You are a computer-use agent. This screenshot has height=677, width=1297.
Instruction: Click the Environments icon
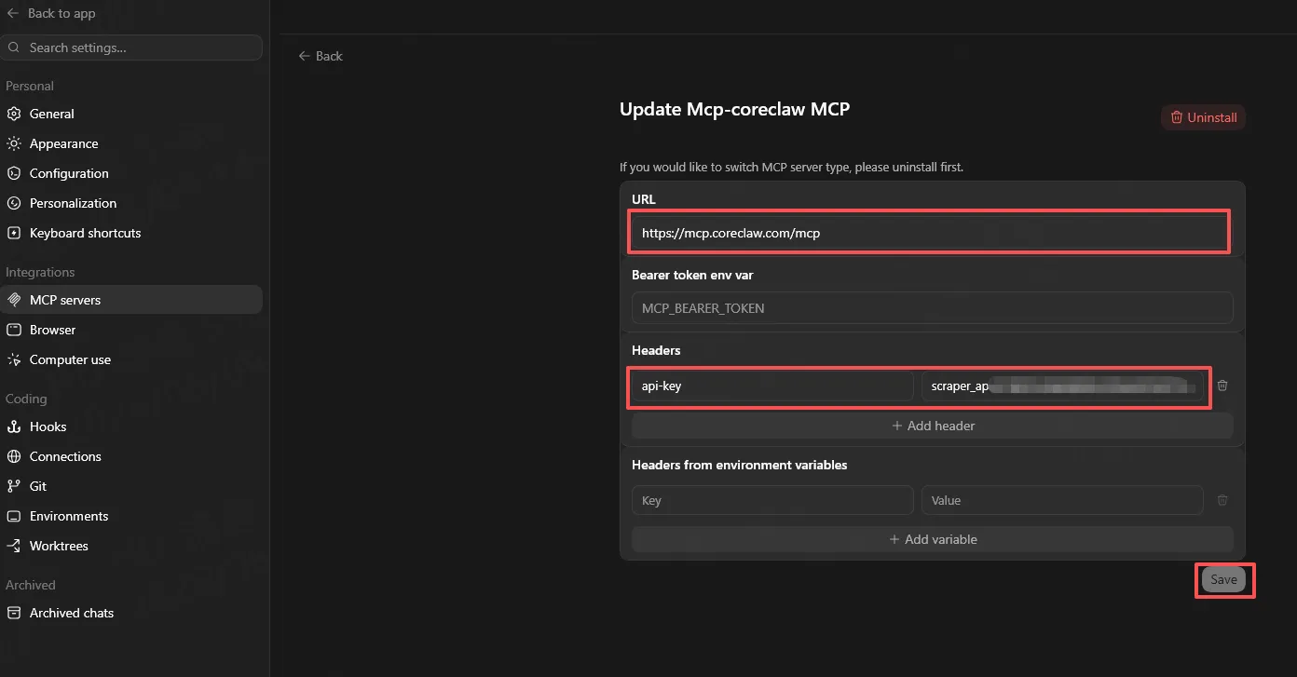(x=14, y=516)
